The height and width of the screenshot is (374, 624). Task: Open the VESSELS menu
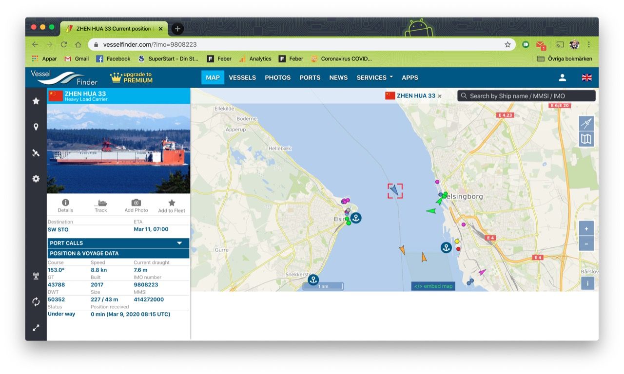tap(242, 77)
